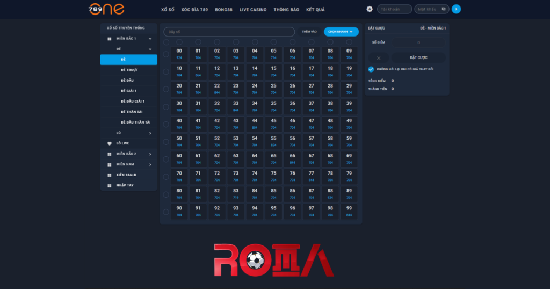The height and width of the screenshot is (289, 550).
Task: Open the Xổ Số menu
Action: pos(168,10)
